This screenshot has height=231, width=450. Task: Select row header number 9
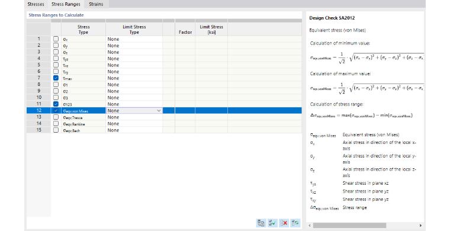coord(38,91)
